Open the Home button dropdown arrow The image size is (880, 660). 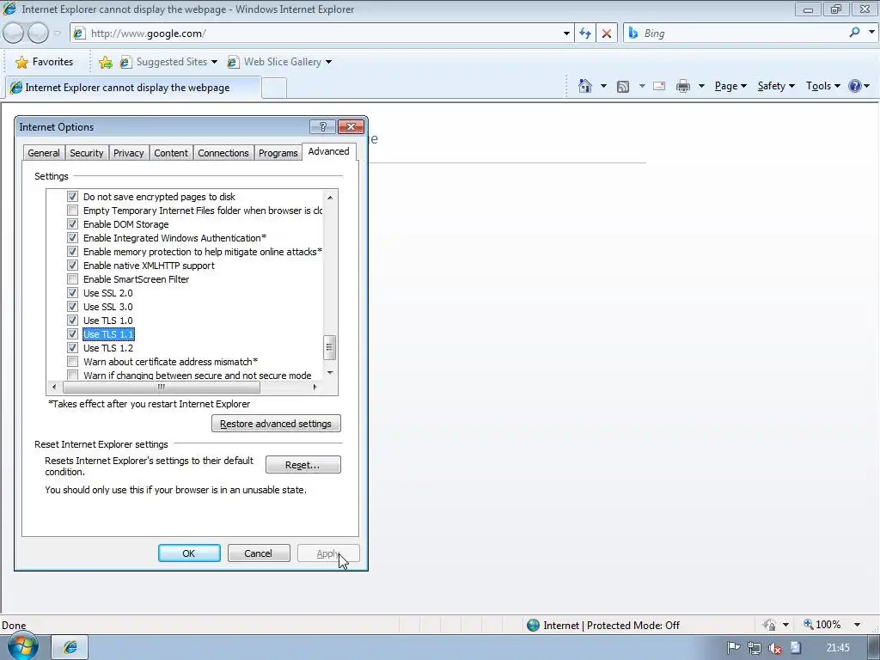(x=603, y=87)
